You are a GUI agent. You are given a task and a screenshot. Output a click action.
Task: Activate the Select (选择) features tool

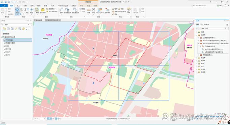(x=61, y=11)
